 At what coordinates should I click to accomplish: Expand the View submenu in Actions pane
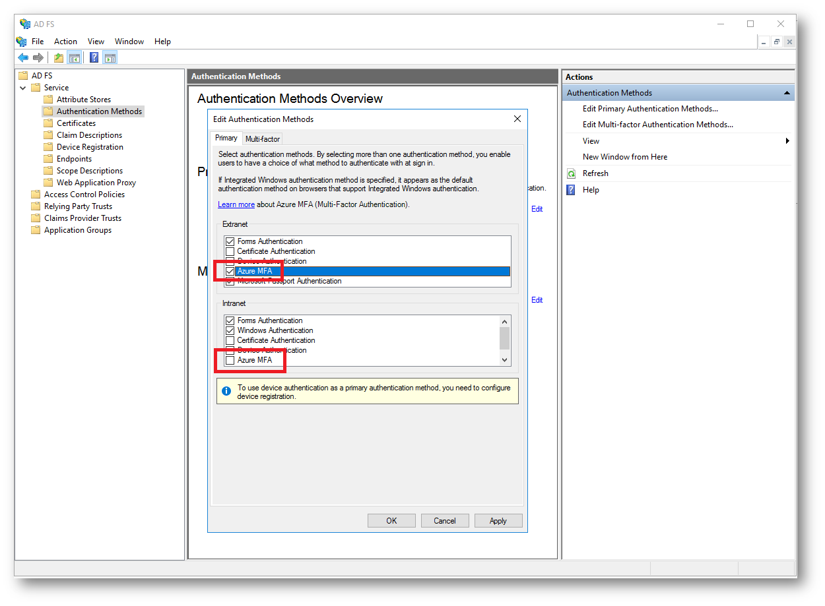pyautogui.click(x=787, y=141)
